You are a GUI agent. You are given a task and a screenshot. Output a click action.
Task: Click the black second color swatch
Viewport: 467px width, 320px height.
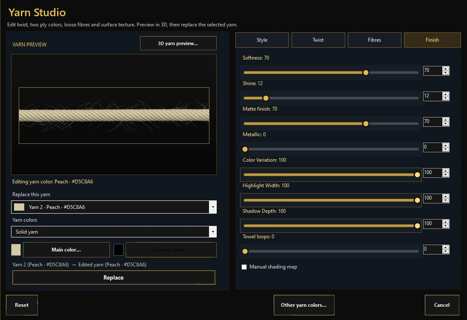[x=118, y=250]
